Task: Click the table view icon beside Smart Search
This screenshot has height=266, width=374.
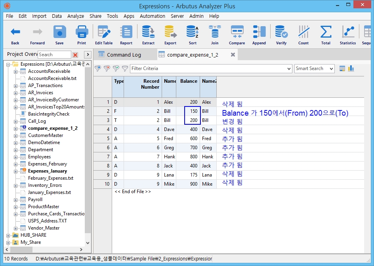Action: click(342, 68)
